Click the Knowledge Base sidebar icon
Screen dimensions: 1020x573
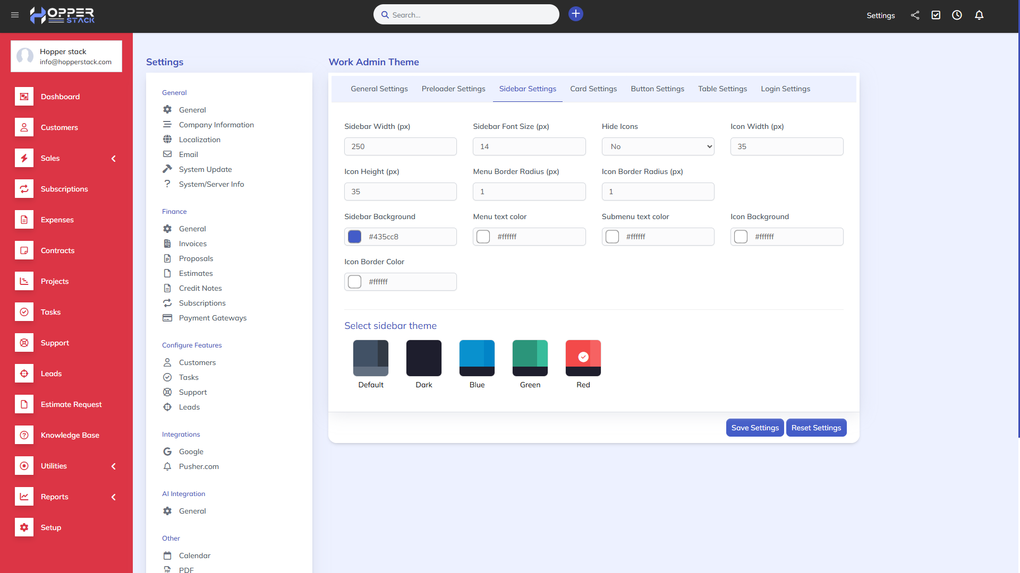click(x=24, y=435)
